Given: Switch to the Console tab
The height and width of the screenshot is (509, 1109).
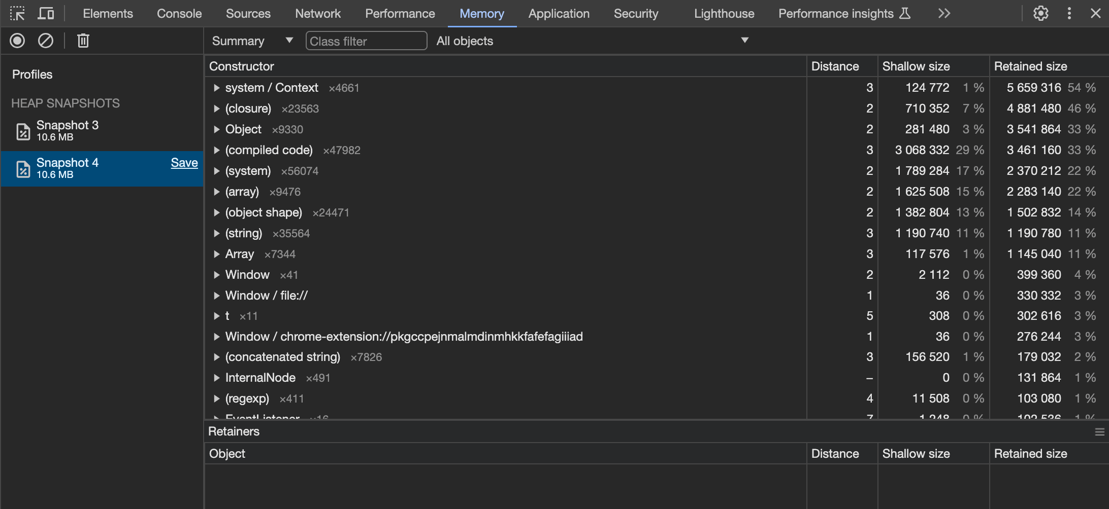Looking at the screenshot, I should point(179,14).
